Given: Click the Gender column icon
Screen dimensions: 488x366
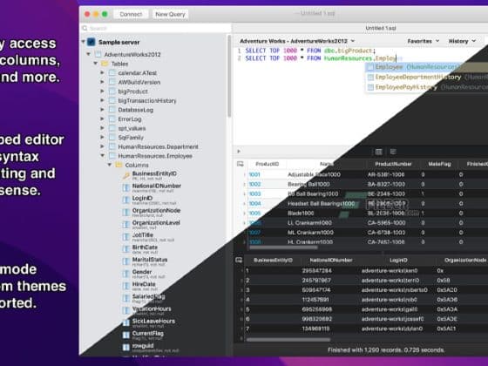Looking at the screenshot, I should click(125, 274).
